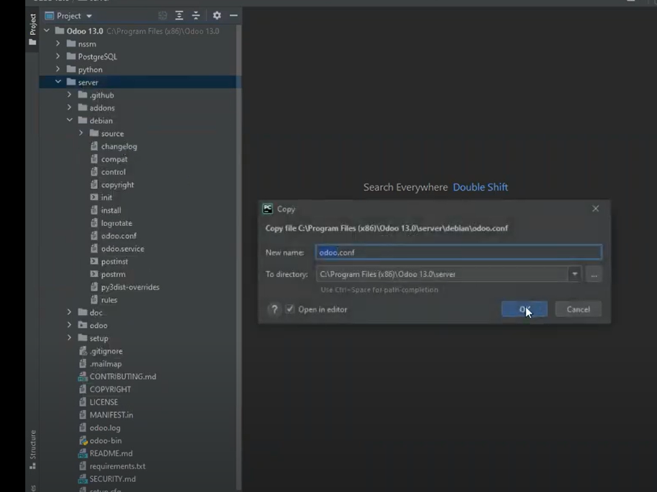Select the changelog file icon
The image size is (657, 492).
coord(94,146)
